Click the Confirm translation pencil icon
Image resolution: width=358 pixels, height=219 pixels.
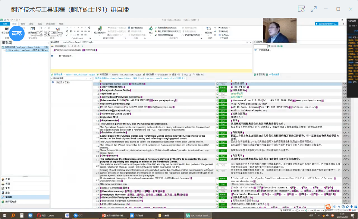(x=151, y=30)
